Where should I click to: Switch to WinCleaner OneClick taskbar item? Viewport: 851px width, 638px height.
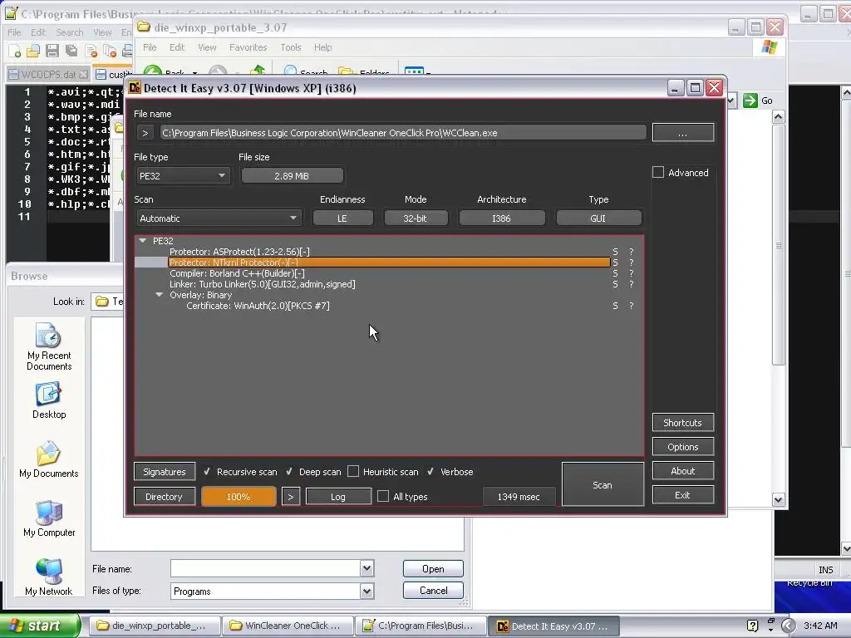point(288,626)
